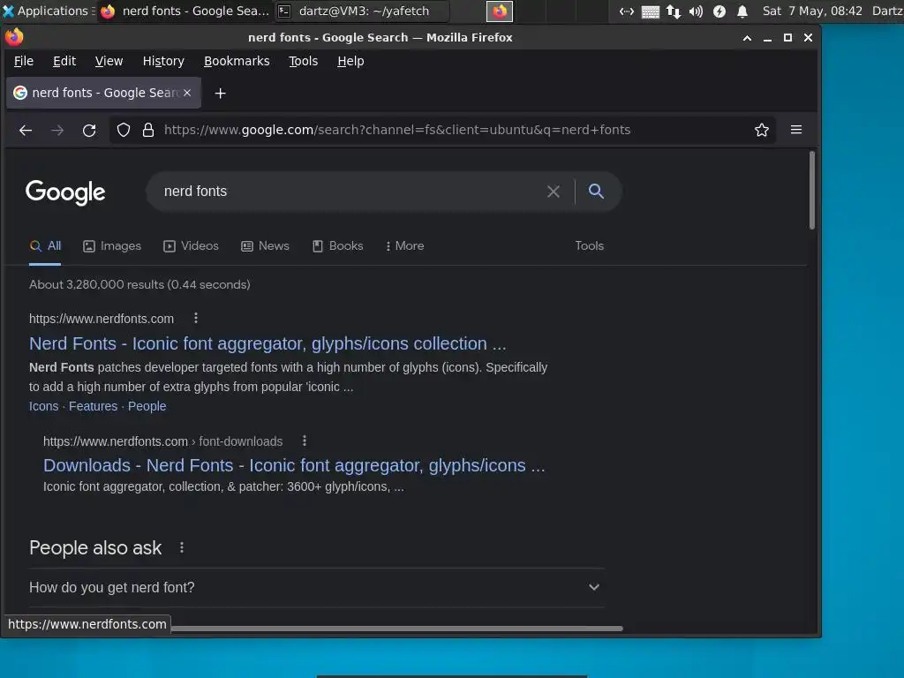Click the Firefox icon in window titlebar

point(14,37)
